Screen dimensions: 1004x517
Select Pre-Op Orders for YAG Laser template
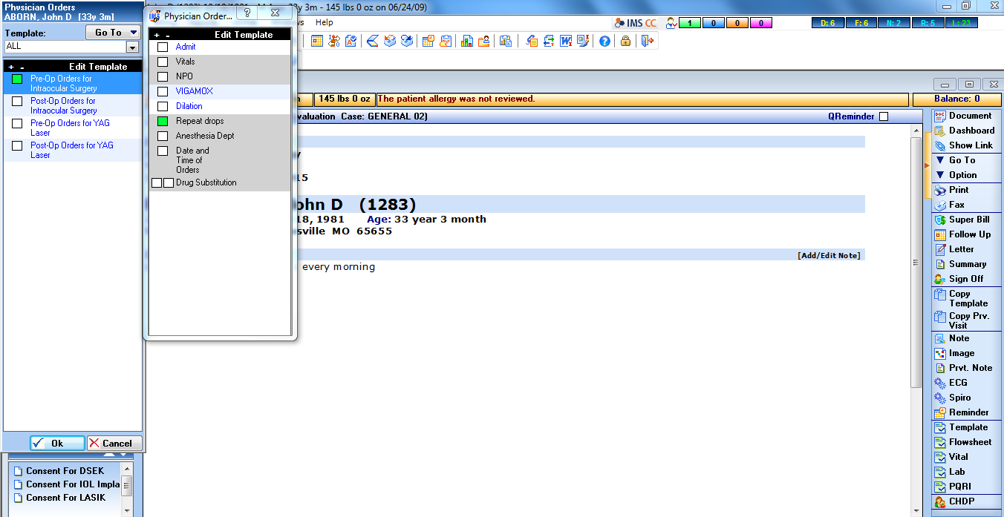click(71, 128)
